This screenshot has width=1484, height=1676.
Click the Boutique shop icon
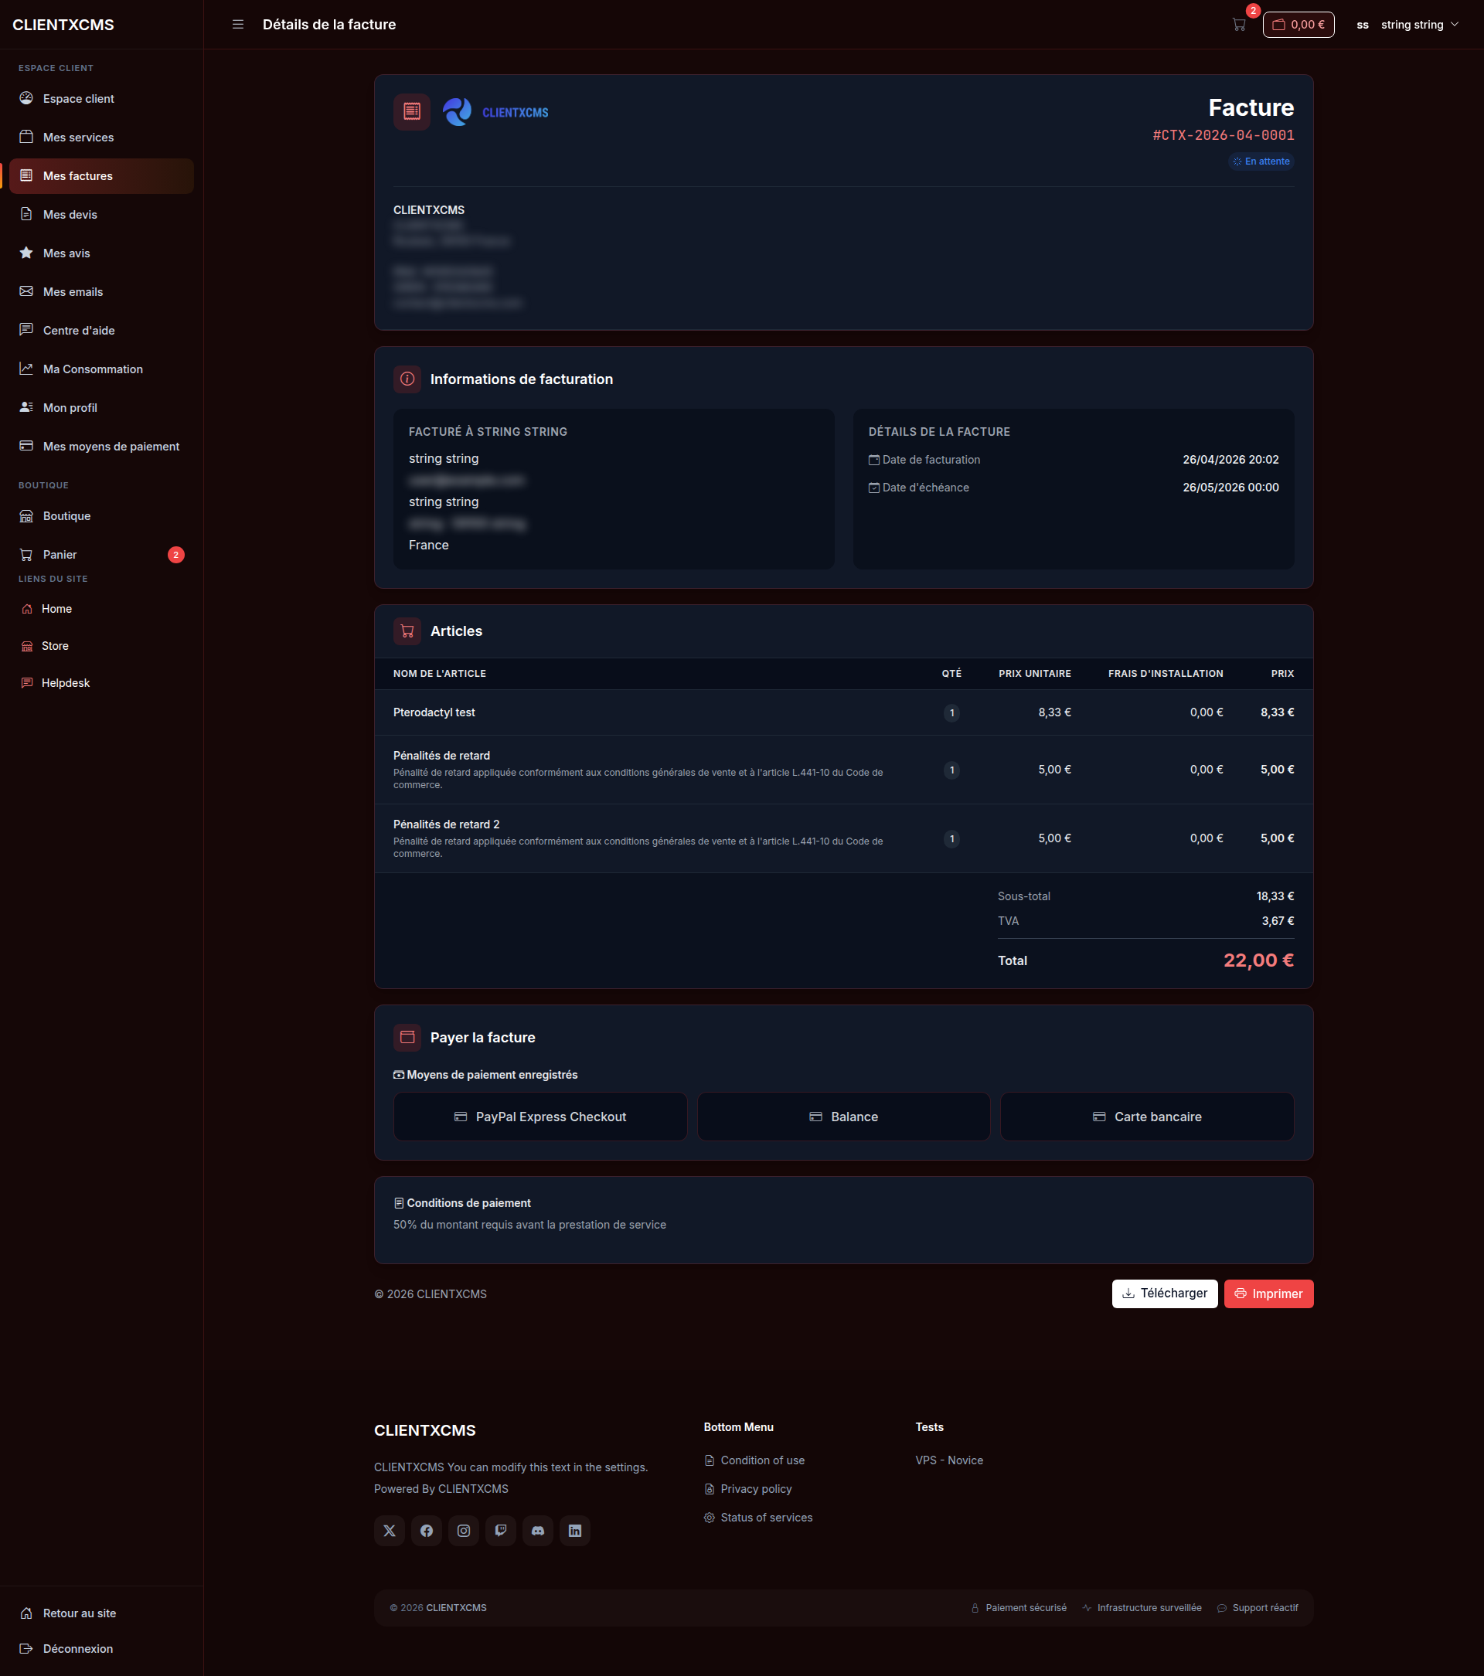(x=26, y=515)
